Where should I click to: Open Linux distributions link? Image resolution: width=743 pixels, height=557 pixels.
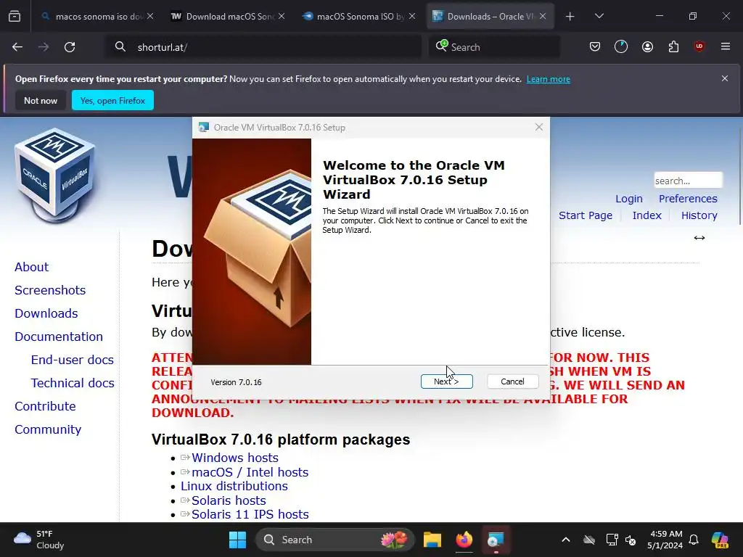tap(234, 487)
